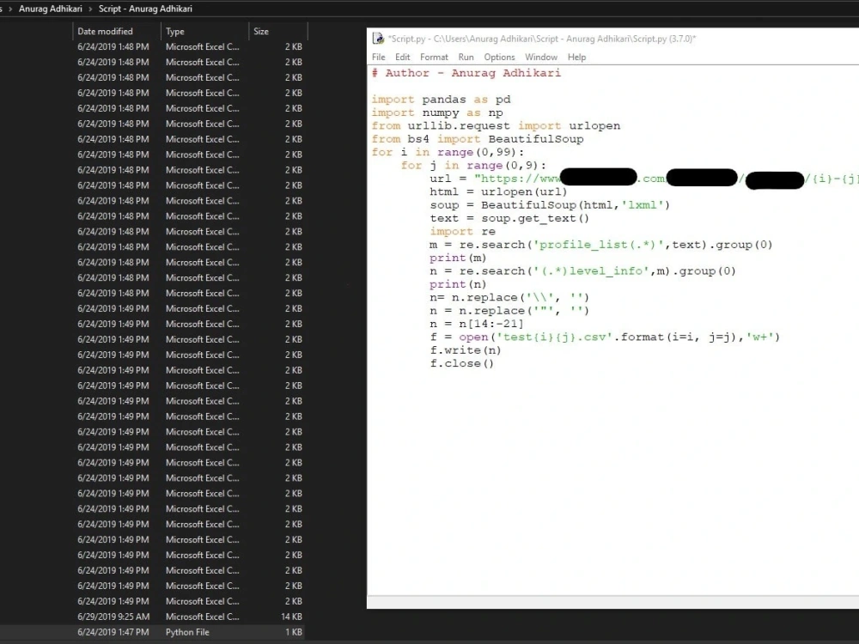This screenshot has height=644, width=859.
Task: Click the 'f.write(n)' line
Action: point(466,350)
